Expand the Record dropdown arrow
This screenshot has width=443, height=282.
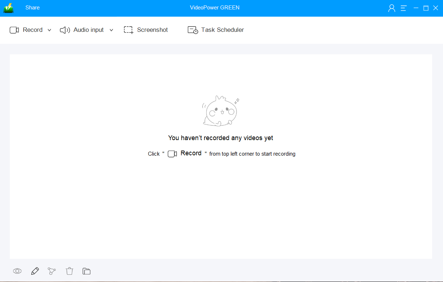50,30
